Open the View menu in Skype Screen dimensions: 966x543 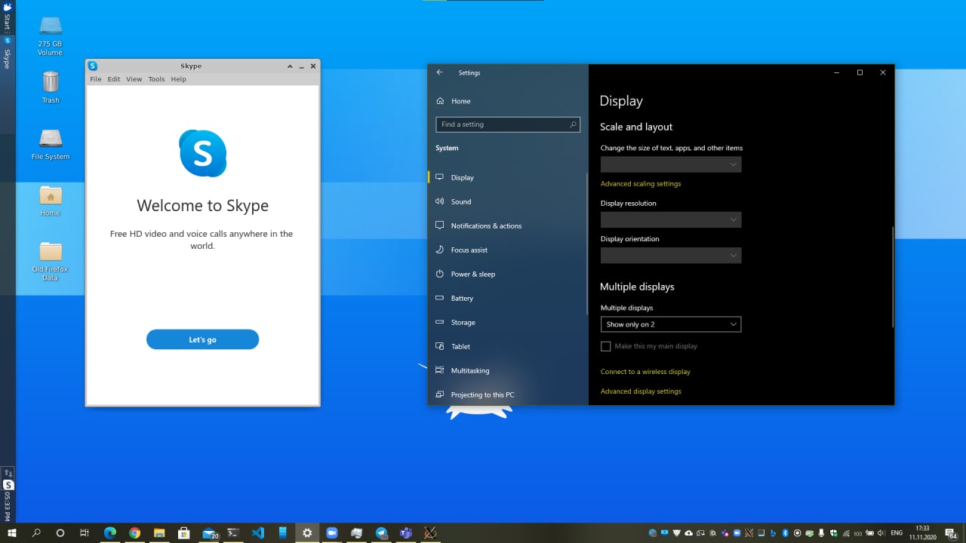coord(134,79)
